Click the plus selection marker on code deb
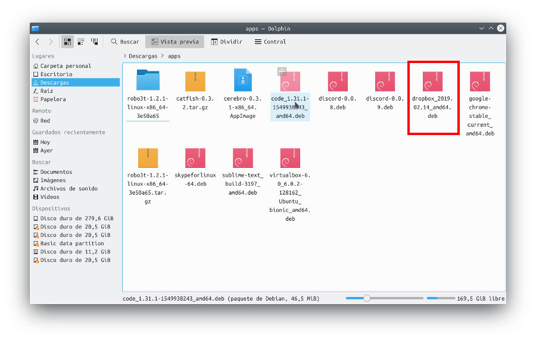The image size is (536, 341). (282, 71)
